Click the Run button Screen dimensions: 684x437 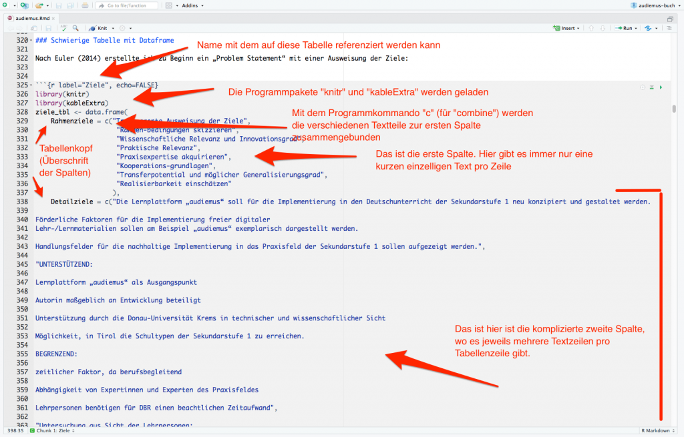(624, 28)
